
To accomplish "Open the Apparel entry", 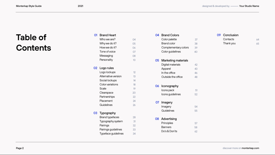I will pos(166,69).
